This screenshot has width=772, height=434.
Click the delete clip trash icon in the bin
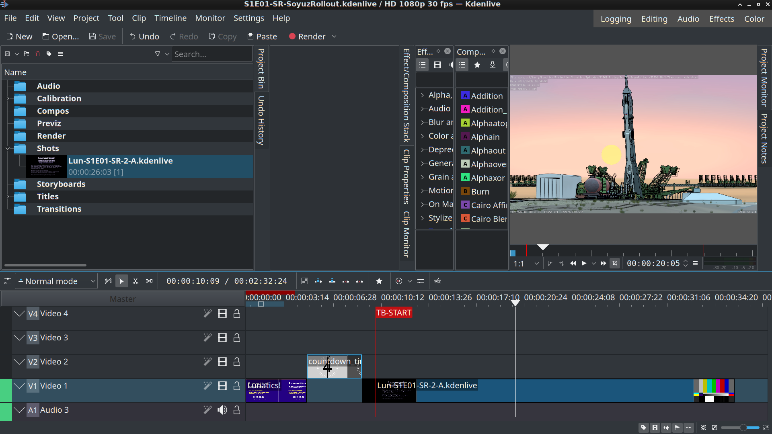(38, 54)
